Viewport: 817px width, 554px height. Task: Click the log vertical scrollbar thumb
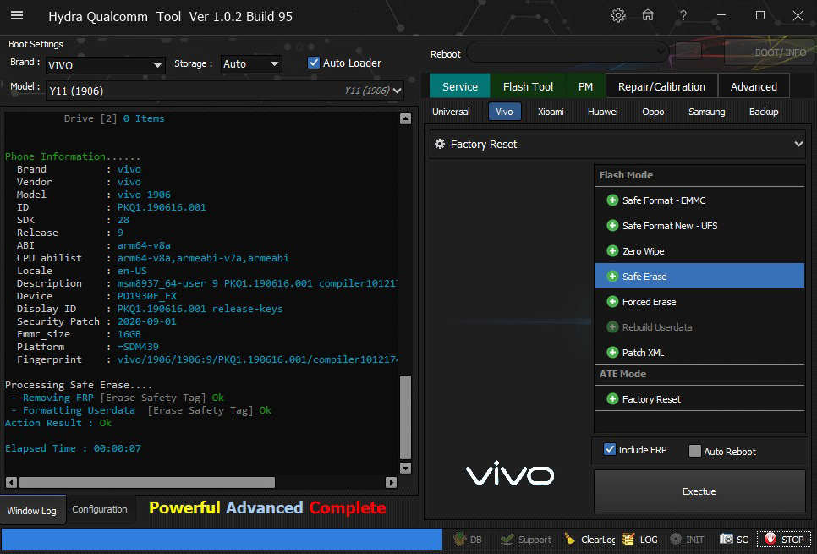pyautogui.click(x=405, y=417)
